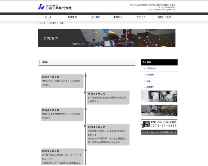Select 沿革 in the sidebar menu
The image size is (208, 166).
click(x=148, y=81)
